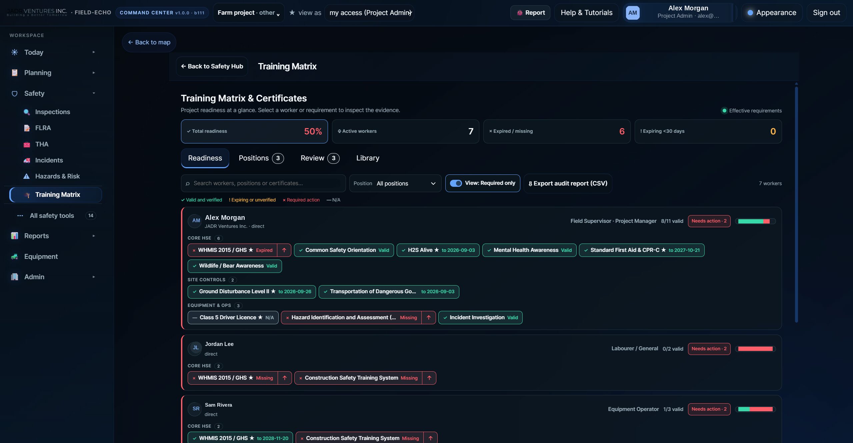Click the Reports chart icon
The height and width of the screenshot is (443, 853).
pyautogui.click(x=15, y=236)
